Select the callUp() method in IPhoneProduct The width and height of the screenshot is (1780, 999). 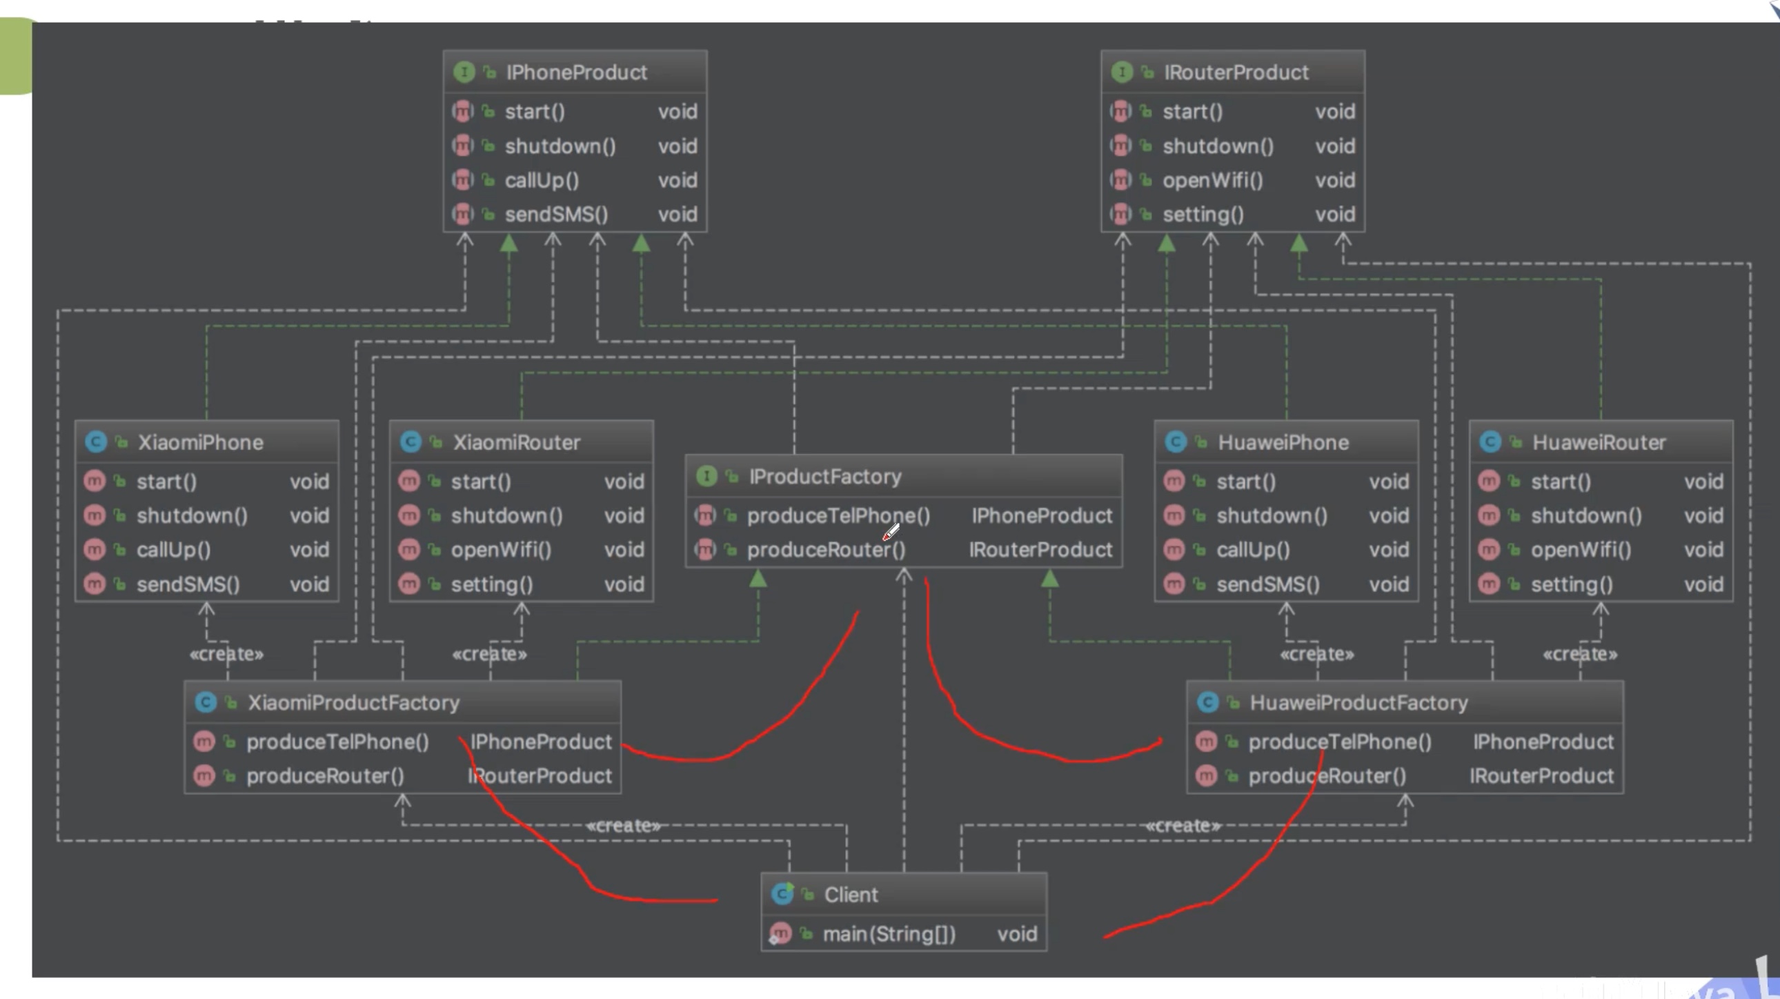click(542, 180)
